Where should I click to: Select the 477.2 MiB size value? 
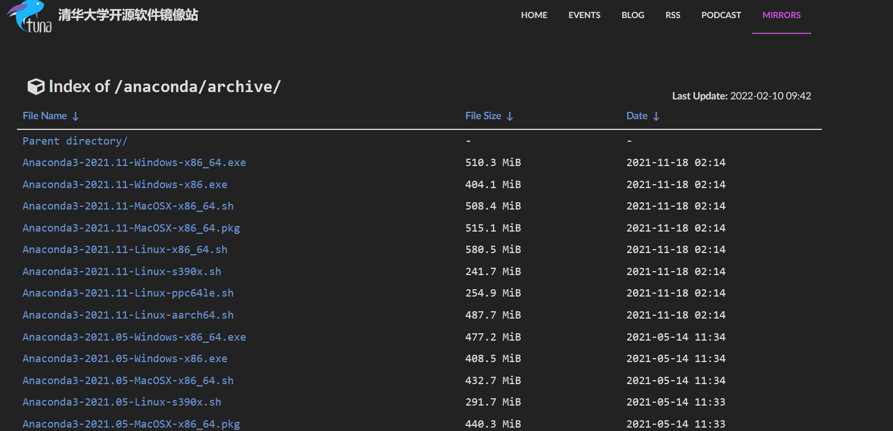click(493, 337)
